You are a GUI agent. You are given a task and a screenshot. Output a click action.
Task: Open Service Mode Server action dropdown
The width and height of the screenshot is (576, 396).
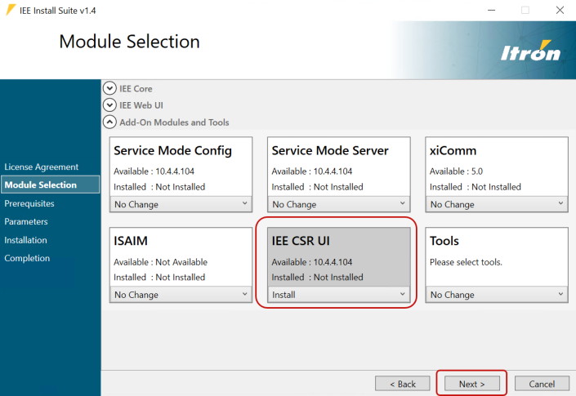(339, 204)
